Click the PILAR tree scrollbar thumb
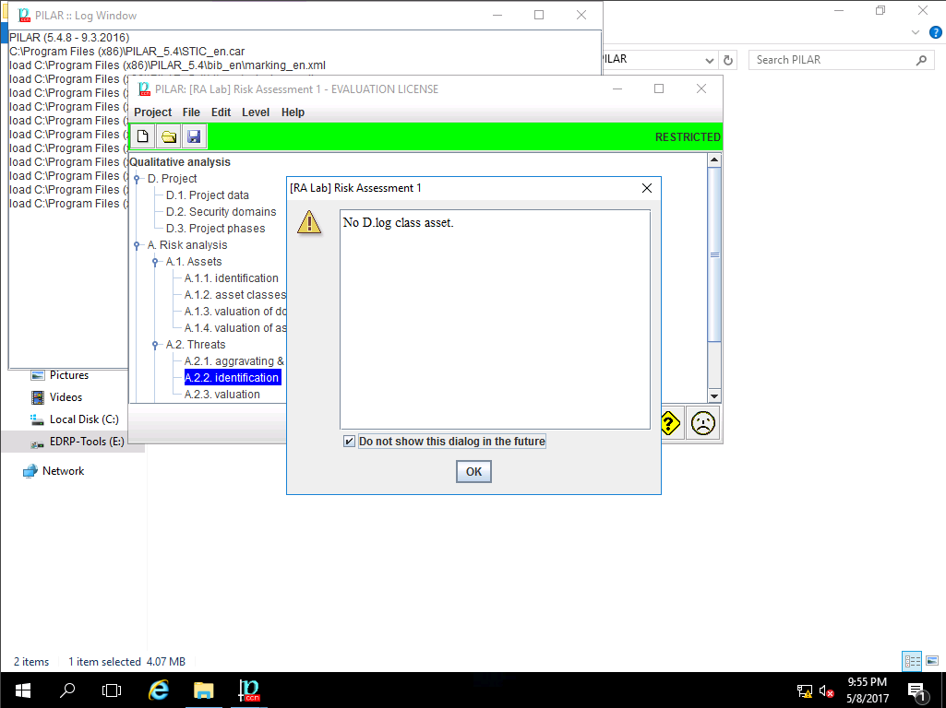This screenshot has height=708, width=946. [714, 254]
